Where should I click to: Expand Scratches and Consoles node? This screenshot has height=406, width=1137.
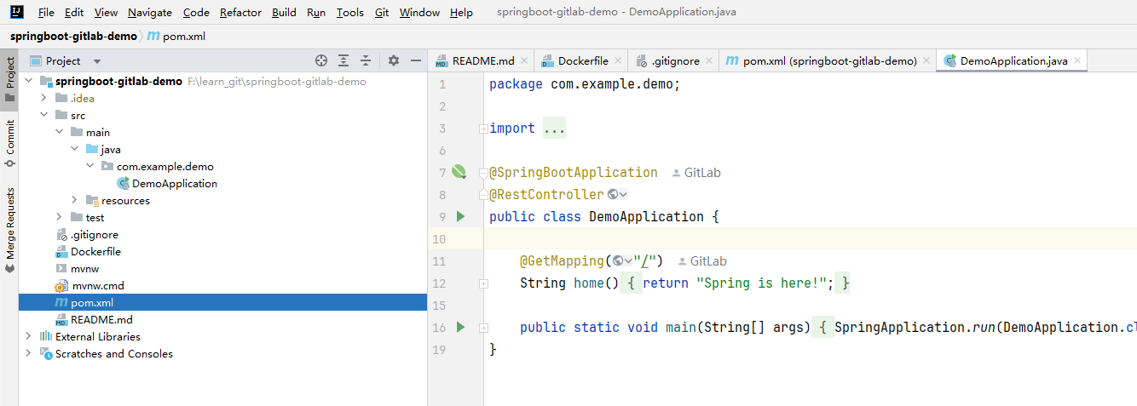point(28,354)
